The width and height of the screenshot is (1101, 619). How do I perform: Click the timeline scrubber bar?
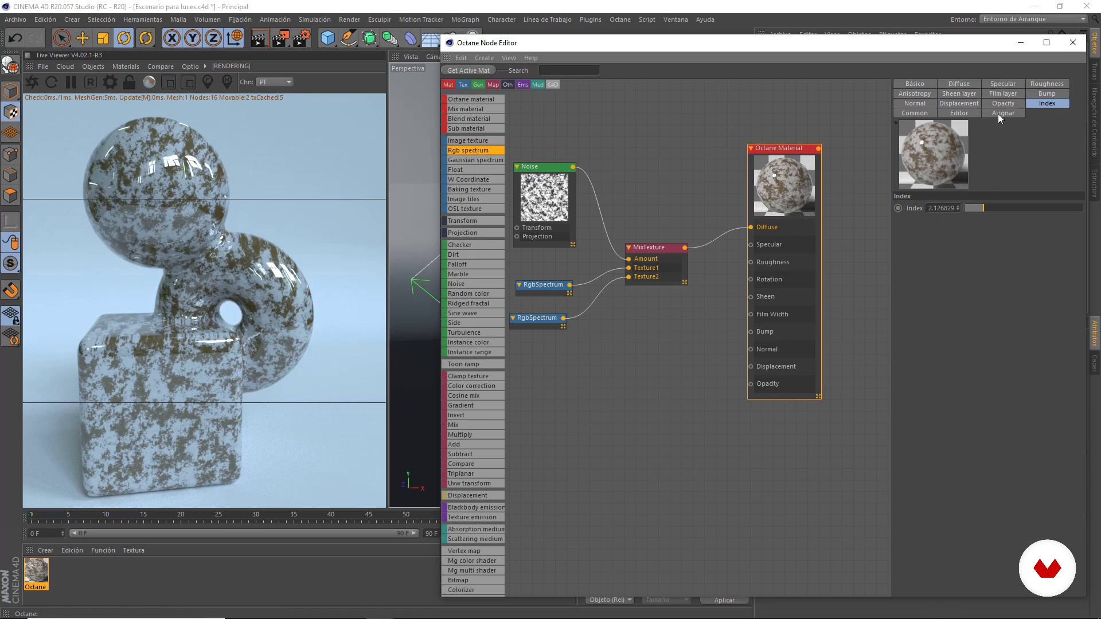244,534
